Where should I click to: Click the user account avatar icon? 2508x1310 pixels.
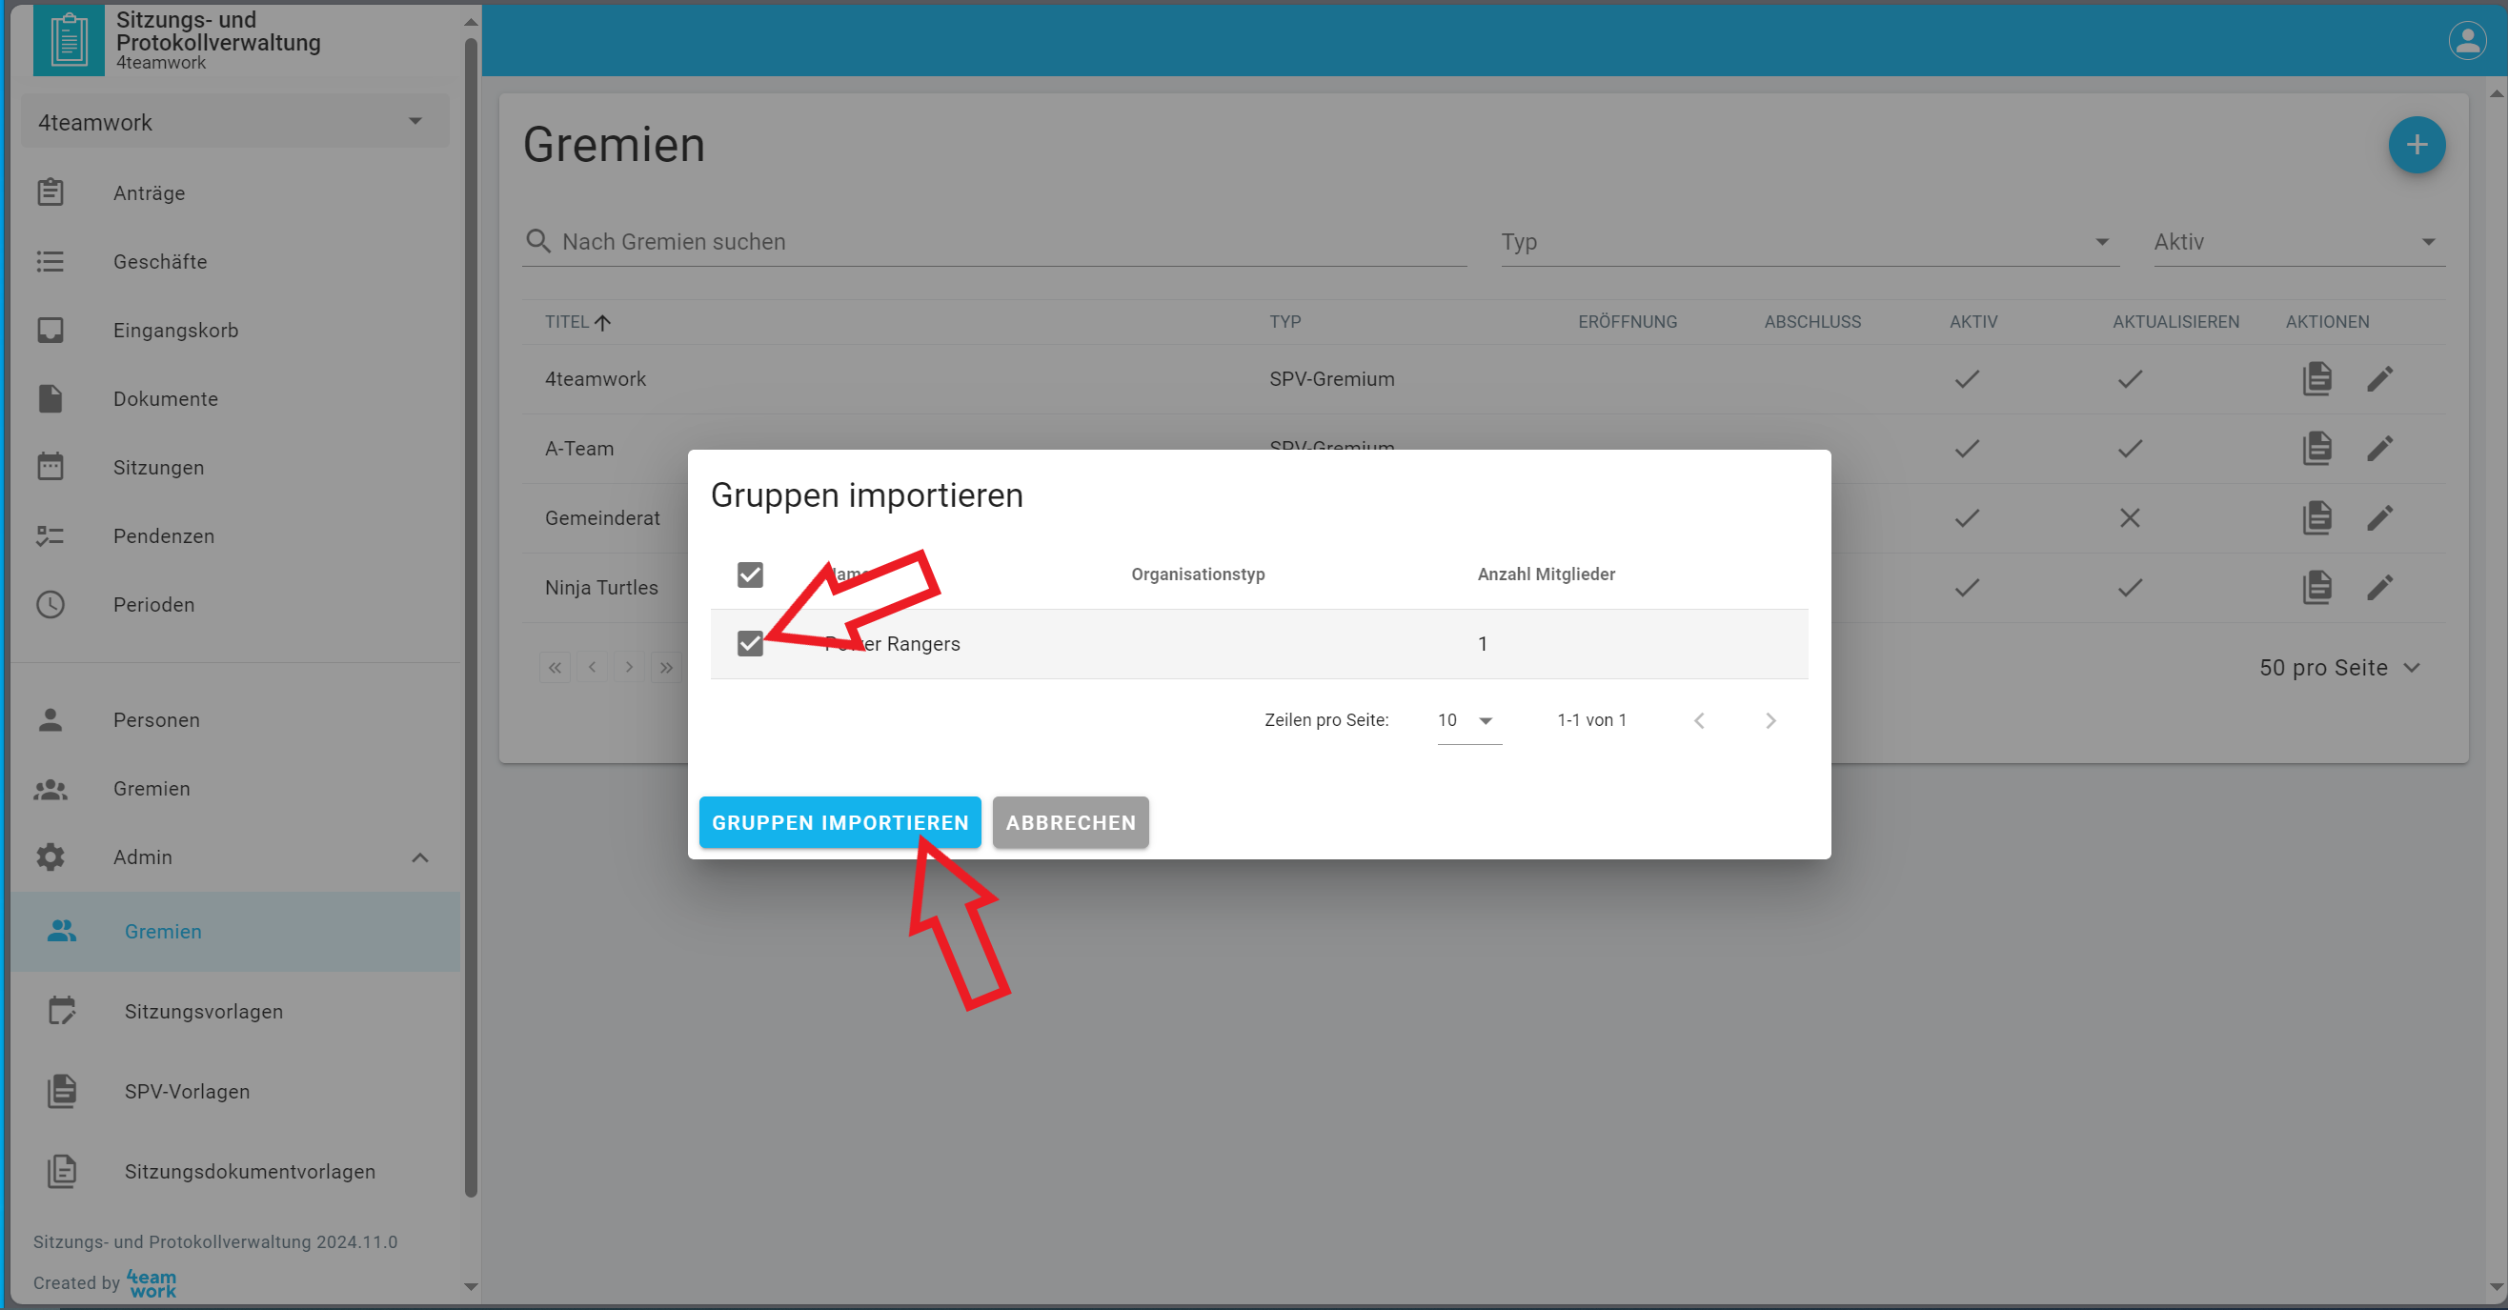click(2466, 41)
